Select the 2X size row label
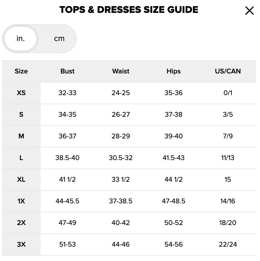Viewport: 260px width, 261px height. [21, 223]
